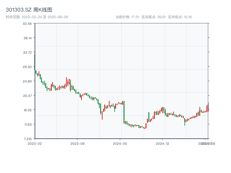The image size is (231, 173).
Task: Select the 2023-02 x-axis date label
Action: click(35, 143)
